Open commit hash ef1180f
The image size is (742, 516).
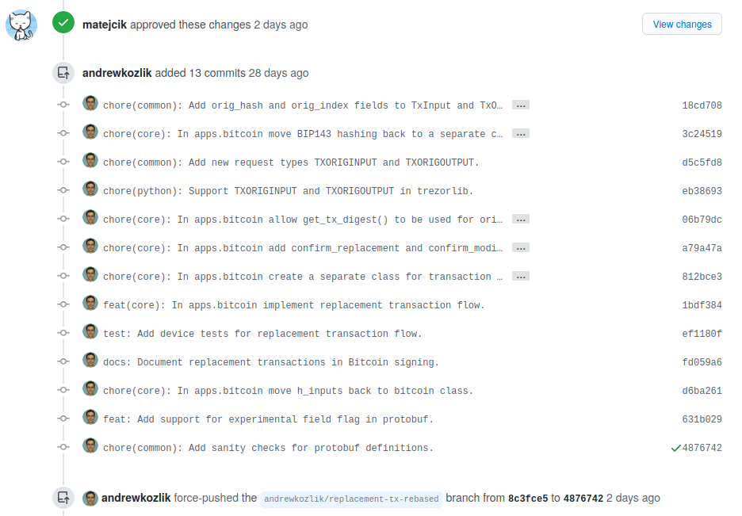tap(702, 334)
